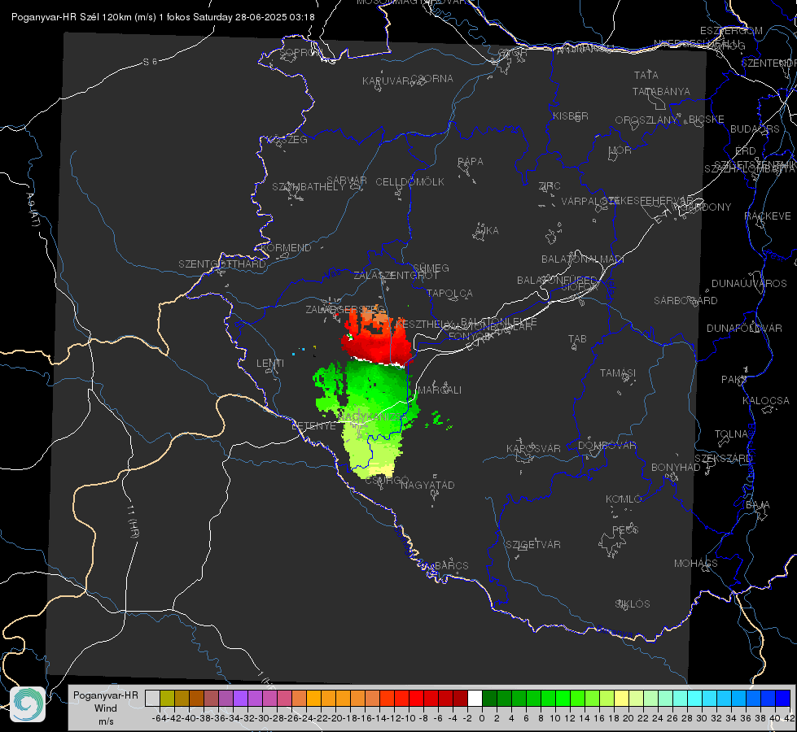Select the MOHÁCS label

[x=695, y=564]
